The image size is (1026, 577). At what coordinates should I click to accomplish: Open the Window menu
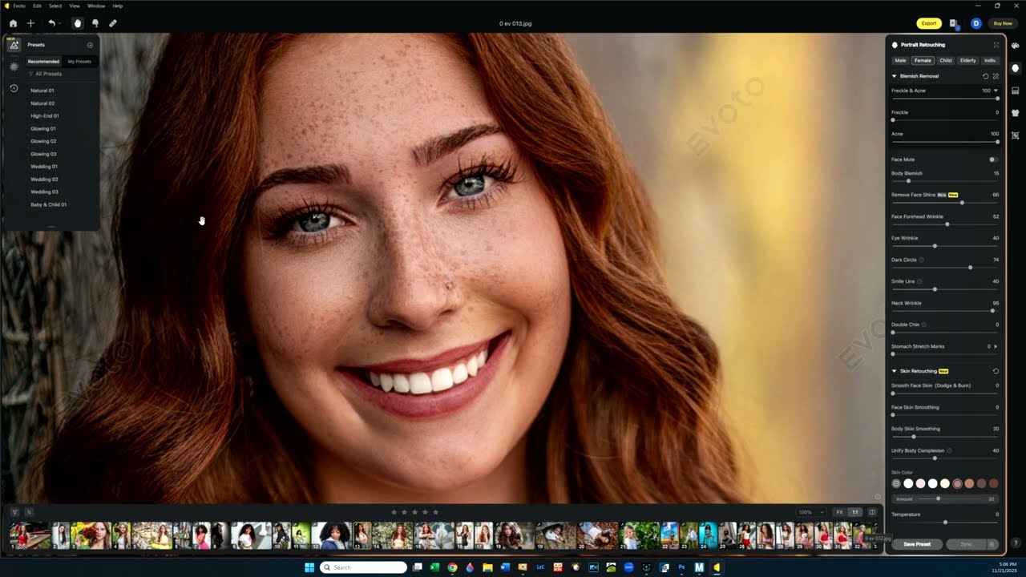(x=96, y=6)
